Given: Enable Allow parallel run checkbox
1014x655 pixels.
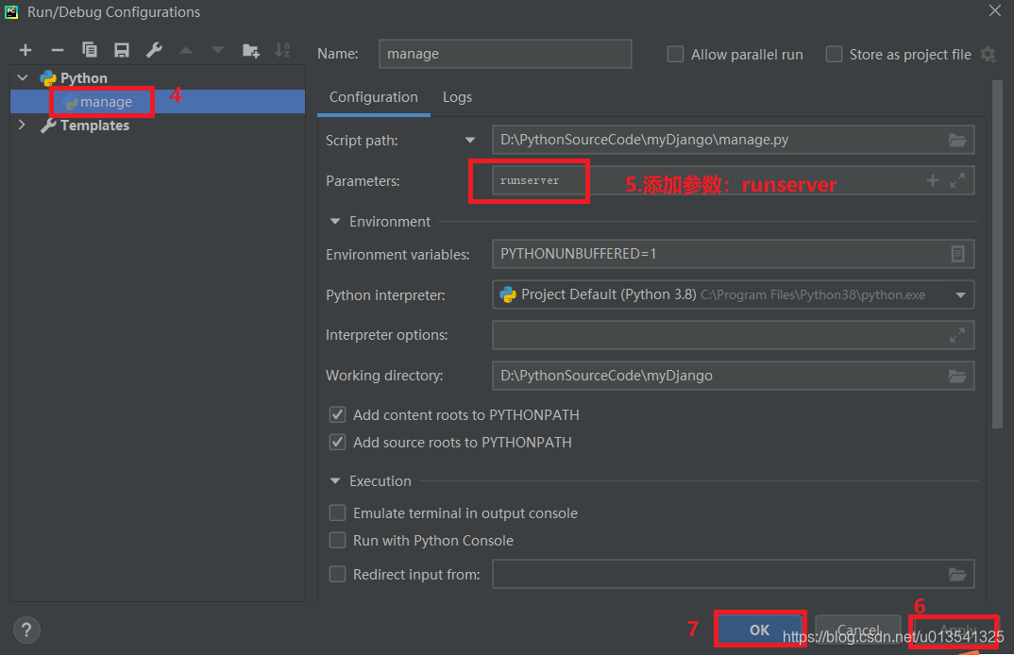Looking at the screenshot, I should click(675, 55).
